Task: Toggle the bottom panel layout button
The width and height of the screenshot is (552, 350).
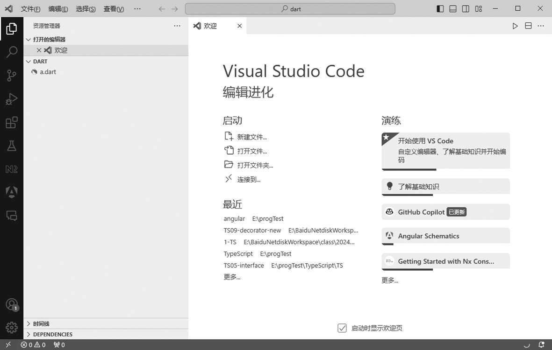Action: (x=453, y=9)
